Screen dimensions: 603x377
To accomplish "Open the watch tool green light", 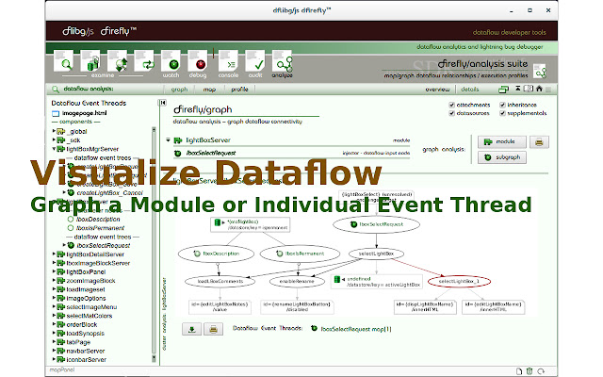I will 171,61.
